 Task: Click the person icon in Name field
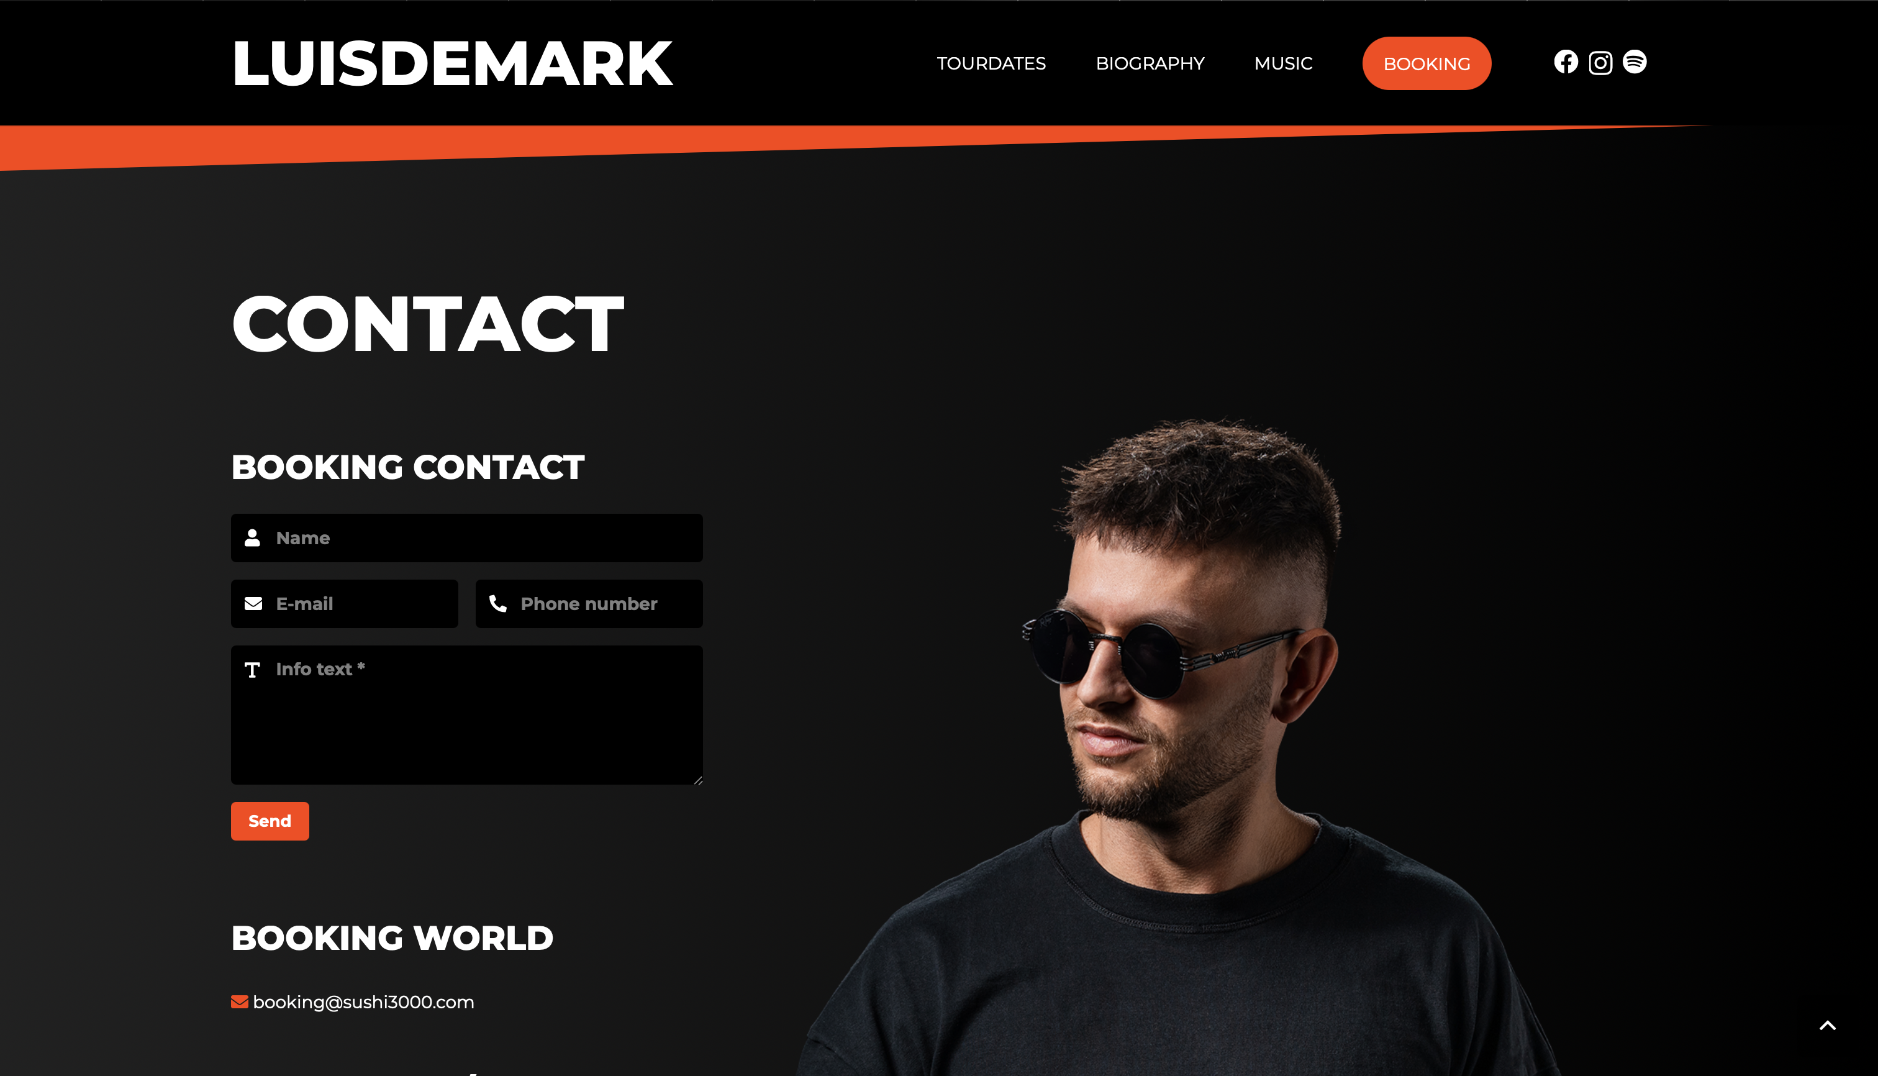click(x=253, y=538)
